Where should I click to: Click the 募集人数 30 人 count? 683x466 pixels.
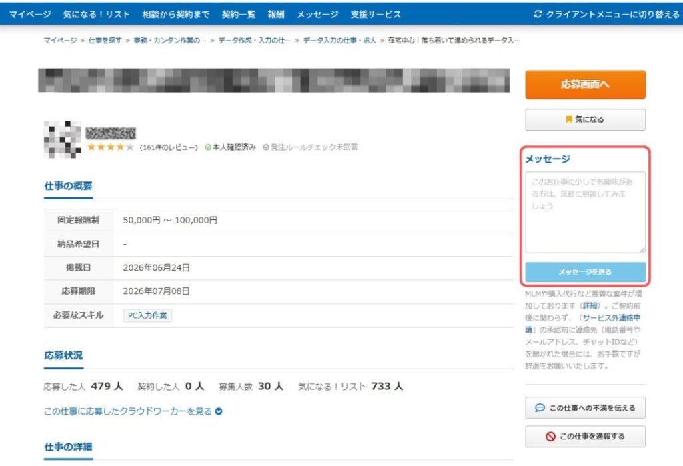point(251,386)
